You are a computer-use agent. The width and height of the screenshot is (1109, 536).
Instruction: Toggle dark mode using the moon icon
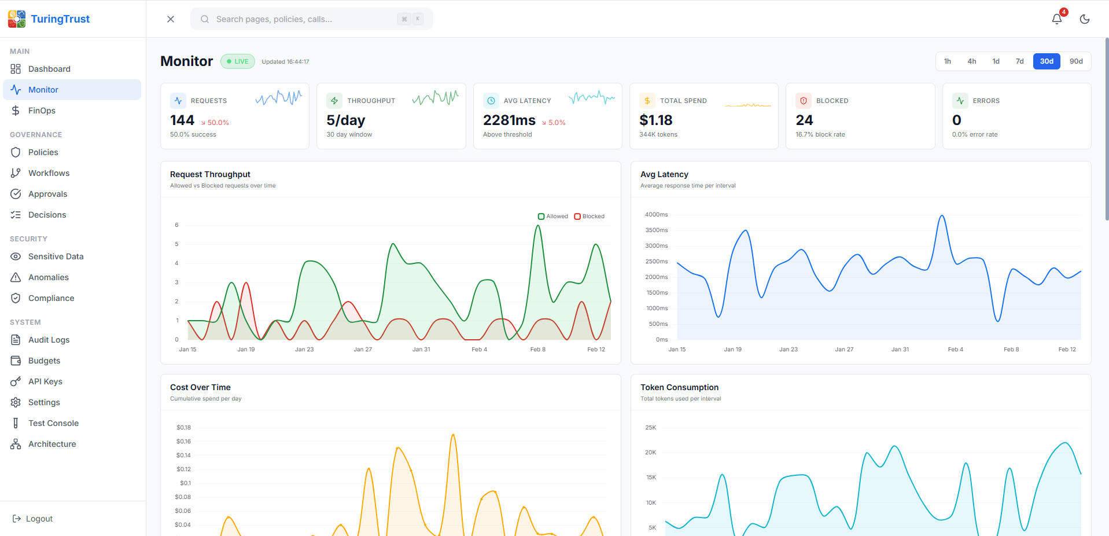(x=1085, y=19)
